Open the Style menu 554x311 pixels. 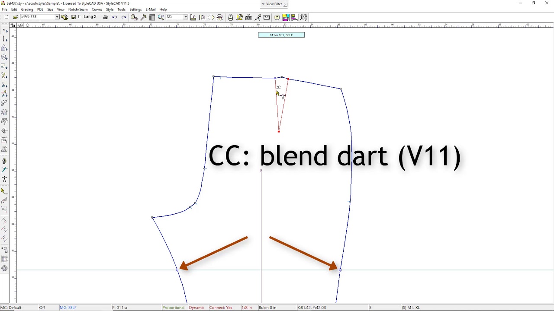tap(110, 10)
